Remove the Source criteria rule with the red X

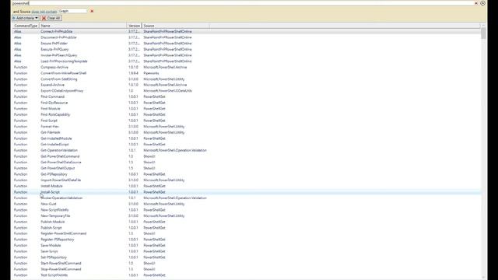92,11
